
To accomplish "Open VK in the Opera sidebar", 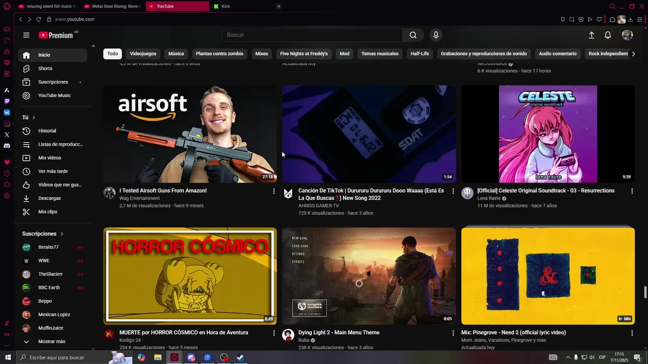I will 7,113.
